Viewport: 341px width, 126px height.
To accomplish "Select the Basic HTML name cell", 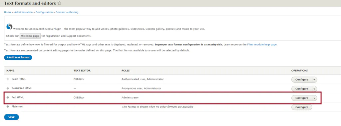I will tap(19, 79).
